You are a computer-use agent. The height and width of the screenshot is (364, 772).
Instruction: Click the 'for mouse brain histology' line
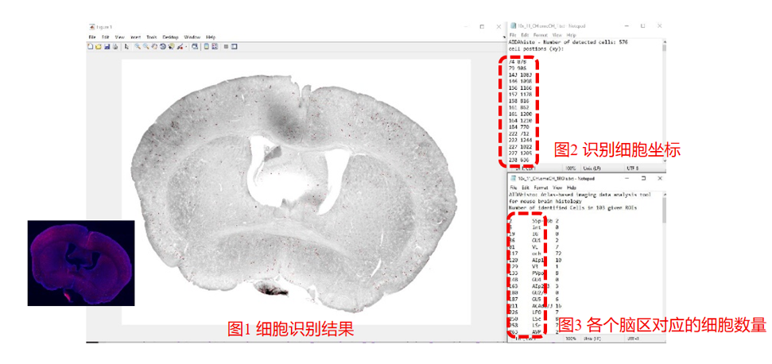click(x=545, y=202)
